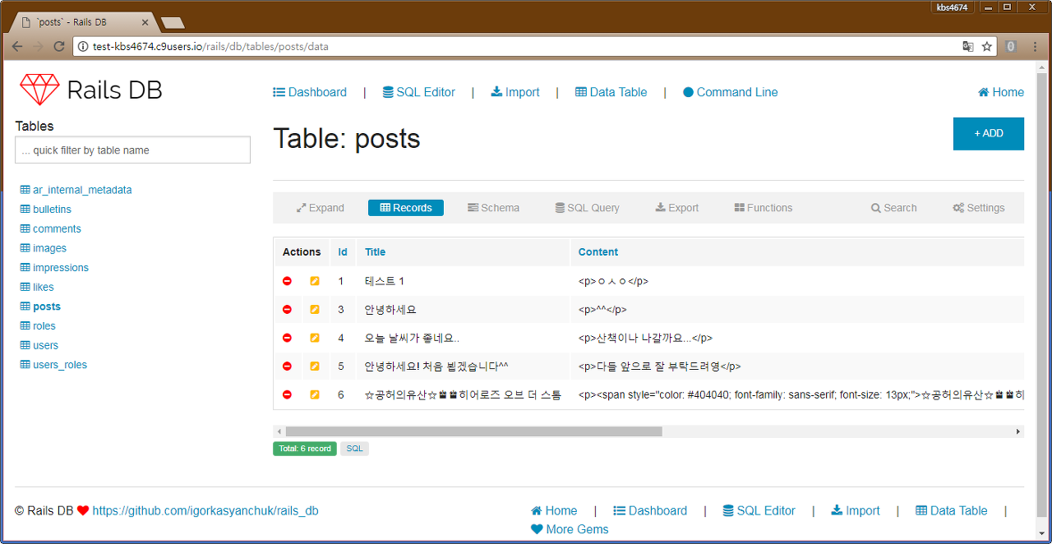Expand the table view
Image resolution: width=1052 pixels, height=544 pixels.
pyautogui.click(x=321, y=208)
